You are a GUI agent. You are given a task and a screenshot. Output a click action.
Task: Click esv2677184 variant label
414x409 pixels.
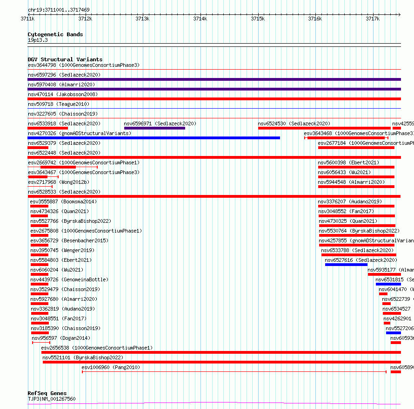366,143
